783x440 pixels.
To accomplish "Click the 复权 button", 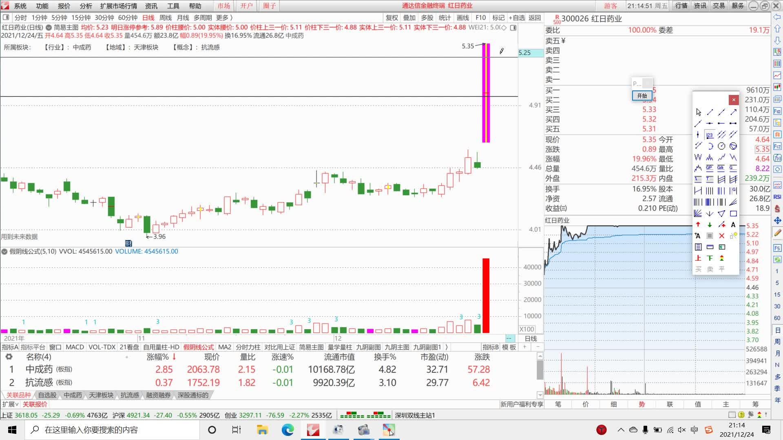I will pos(391,18).
